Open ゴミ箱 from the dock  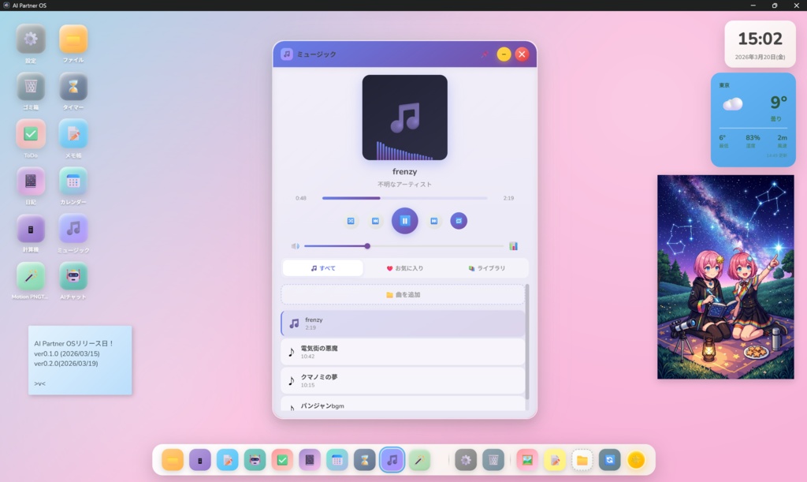pyautogui.click(x=493, y=460)
